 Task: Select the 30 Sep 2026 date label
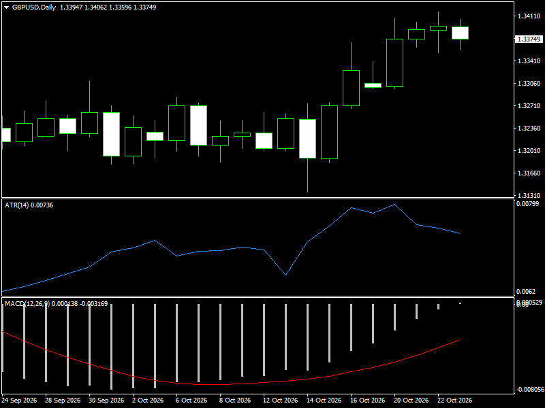coord(106,401)
